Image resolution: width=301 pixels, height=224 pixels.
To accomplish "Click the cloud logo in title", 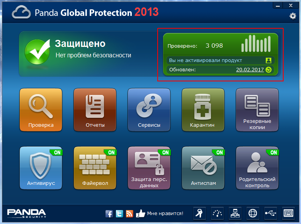I will point(21,12).
